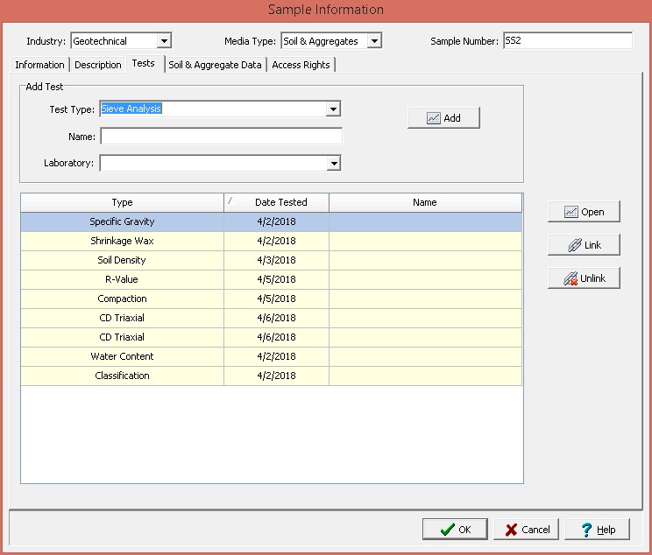Click the green checkmark OK icon

447,530
